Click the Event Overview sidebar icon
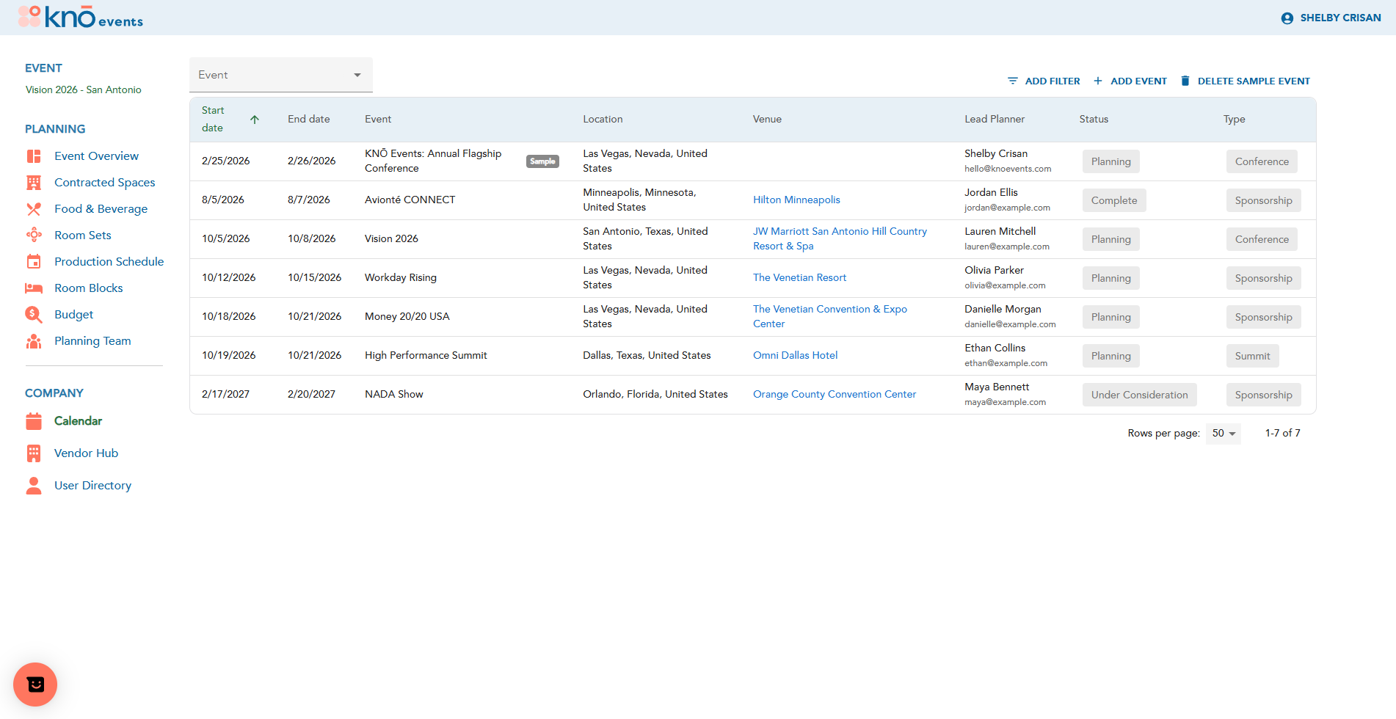 pyautogui.click(x=34, y=156)
